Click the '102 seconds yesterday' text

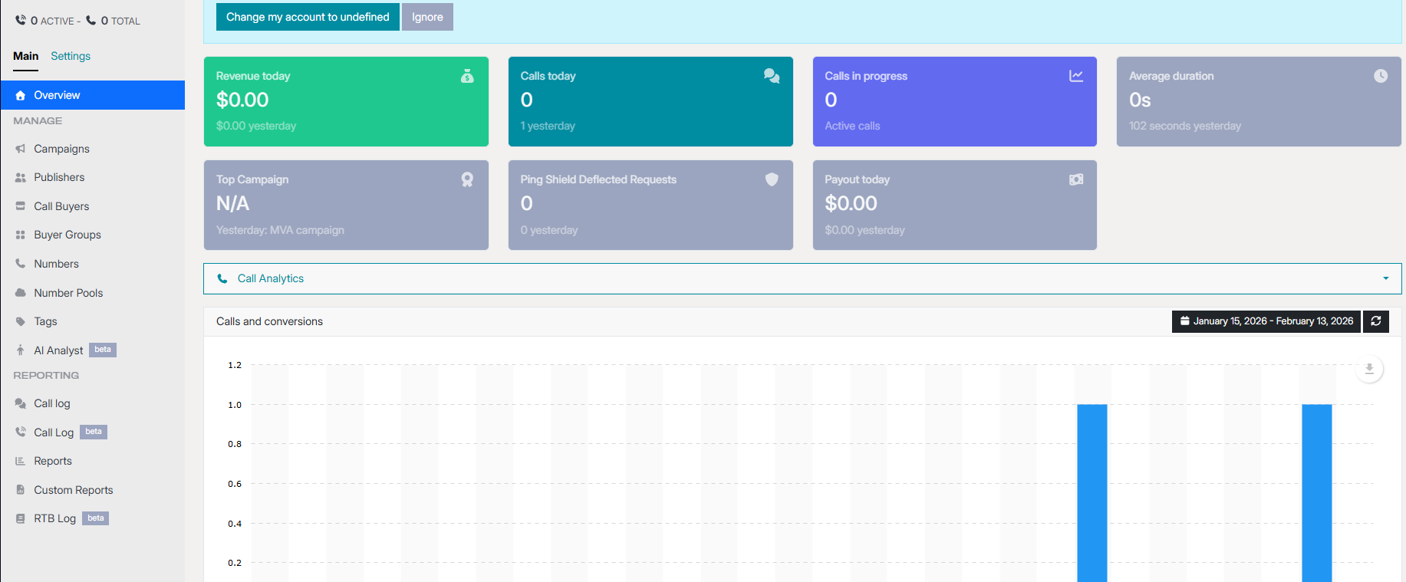(1184, 126)
